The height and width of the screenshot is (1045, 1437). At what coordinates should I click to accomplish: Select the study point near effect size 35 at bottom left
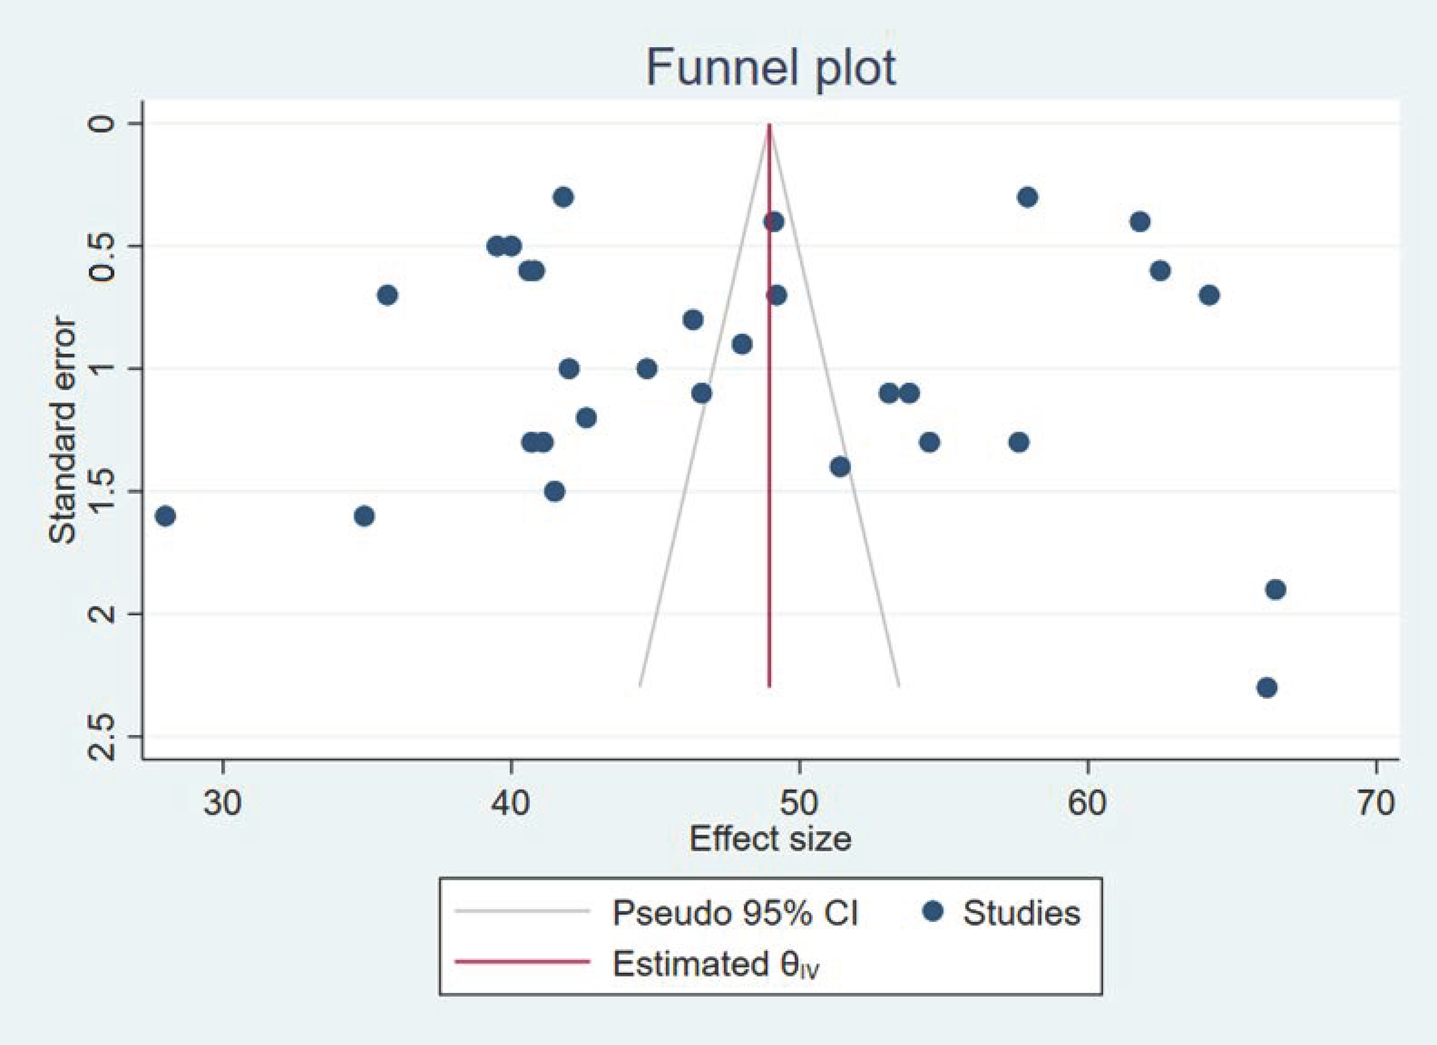tap(364, 516)
